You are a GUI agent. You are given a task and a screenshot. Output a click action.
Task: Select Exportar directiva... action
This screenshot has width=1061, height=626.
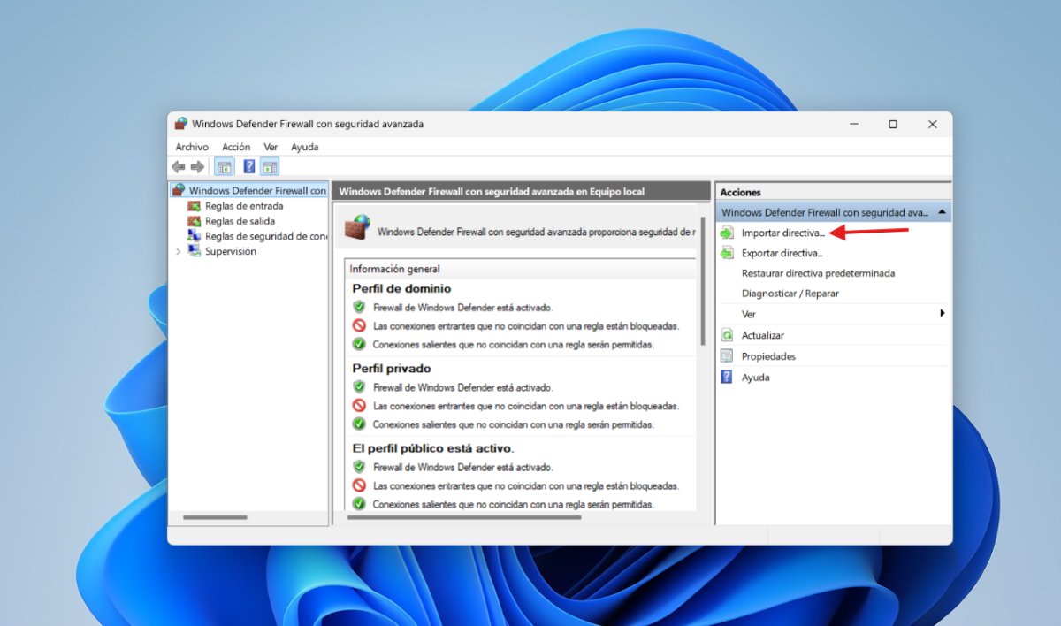[782, 253]
